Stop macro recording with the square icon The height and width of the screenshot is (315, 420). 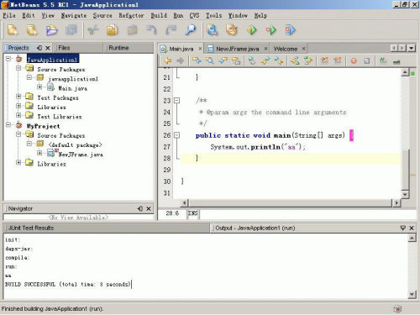[367, 60]
